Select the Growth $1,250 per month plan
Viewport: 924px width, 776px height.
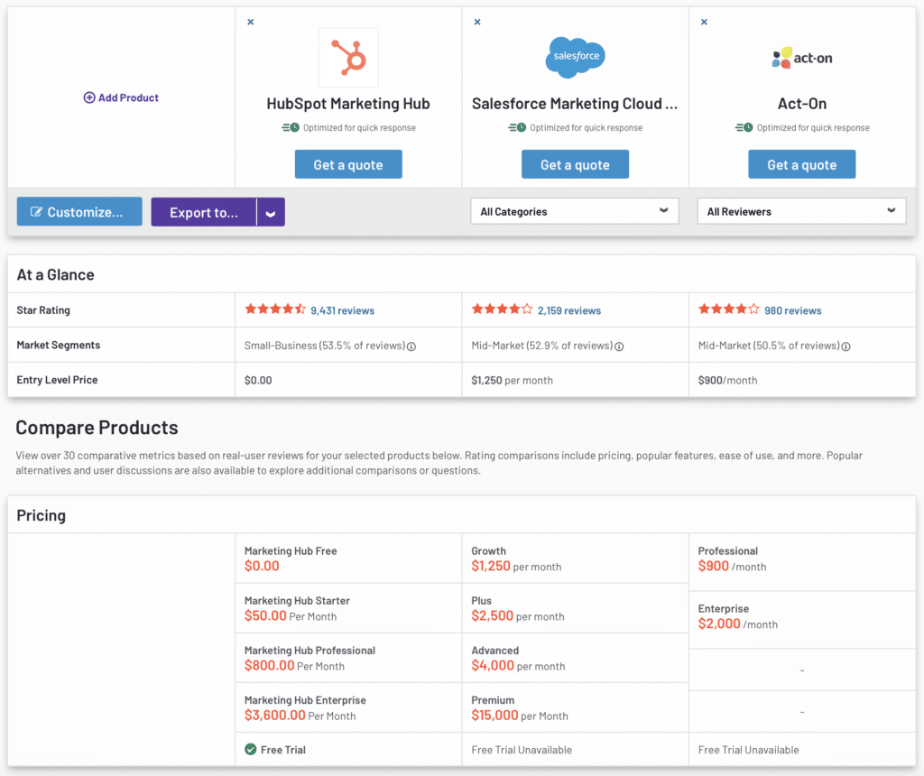575,559
